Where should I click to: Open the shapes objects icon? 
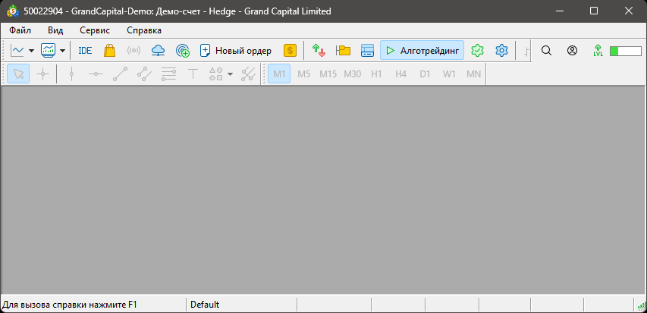pos(216,74)
